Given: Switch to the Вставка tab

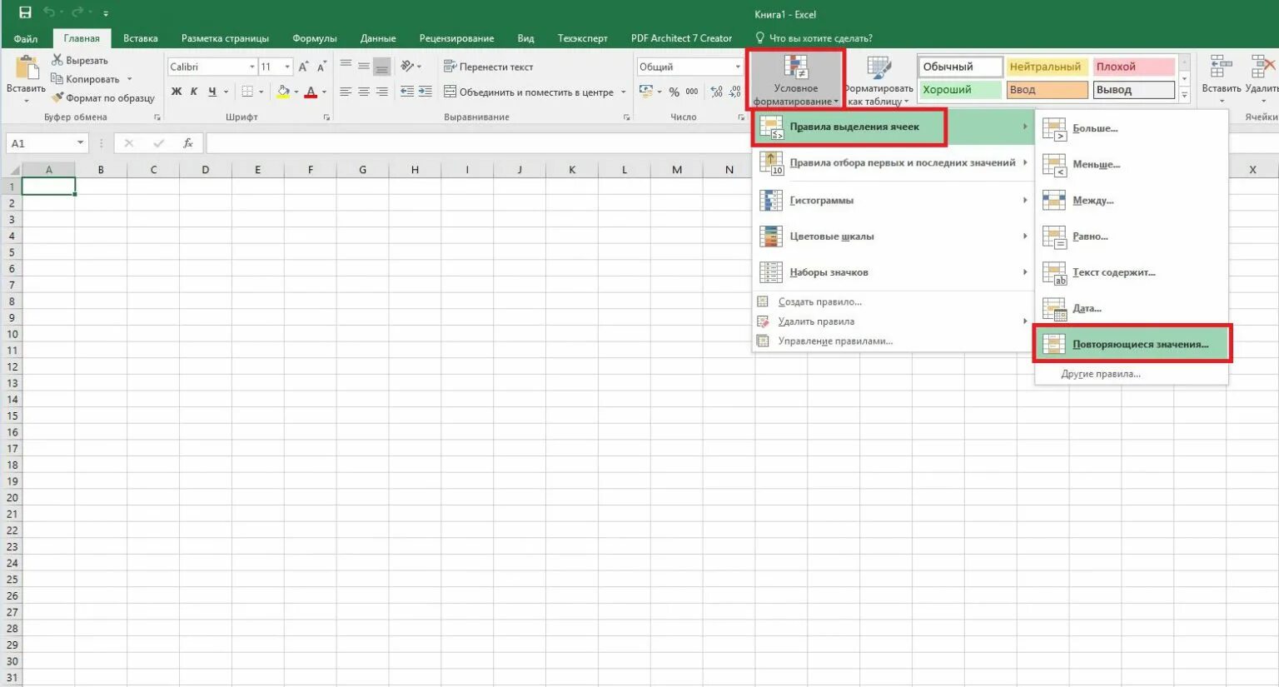Looking at the screenshot, I should click(141, 38).
